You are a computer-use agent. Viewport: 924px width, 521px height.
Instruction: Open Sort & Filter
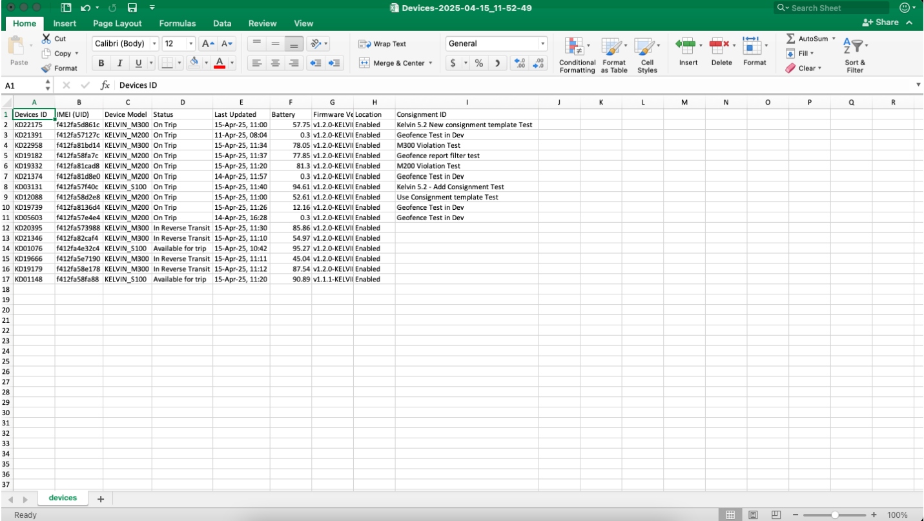[855, 55]
